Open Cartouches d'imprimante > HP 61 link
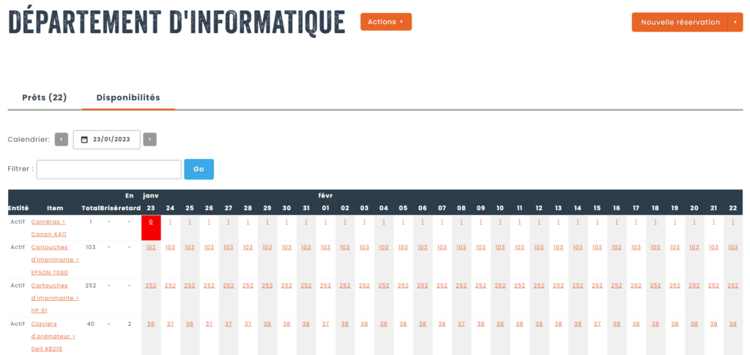Viewport: 750px width, 355px height. [x=54, y=298]
